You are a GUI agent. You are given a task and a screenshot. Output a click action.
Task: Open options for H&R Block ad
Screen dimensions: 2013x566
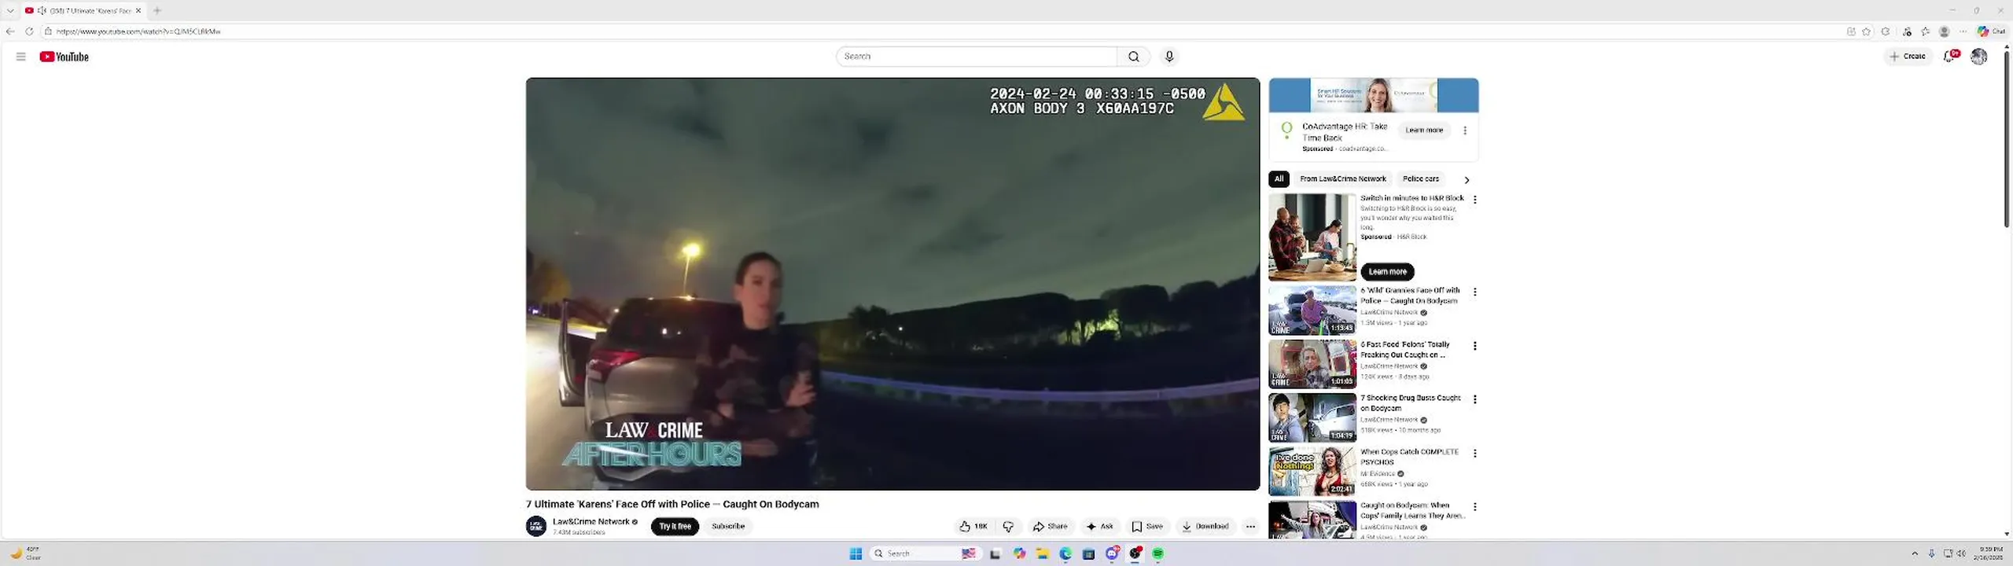pyautogui.click(x=1475, y=200)
